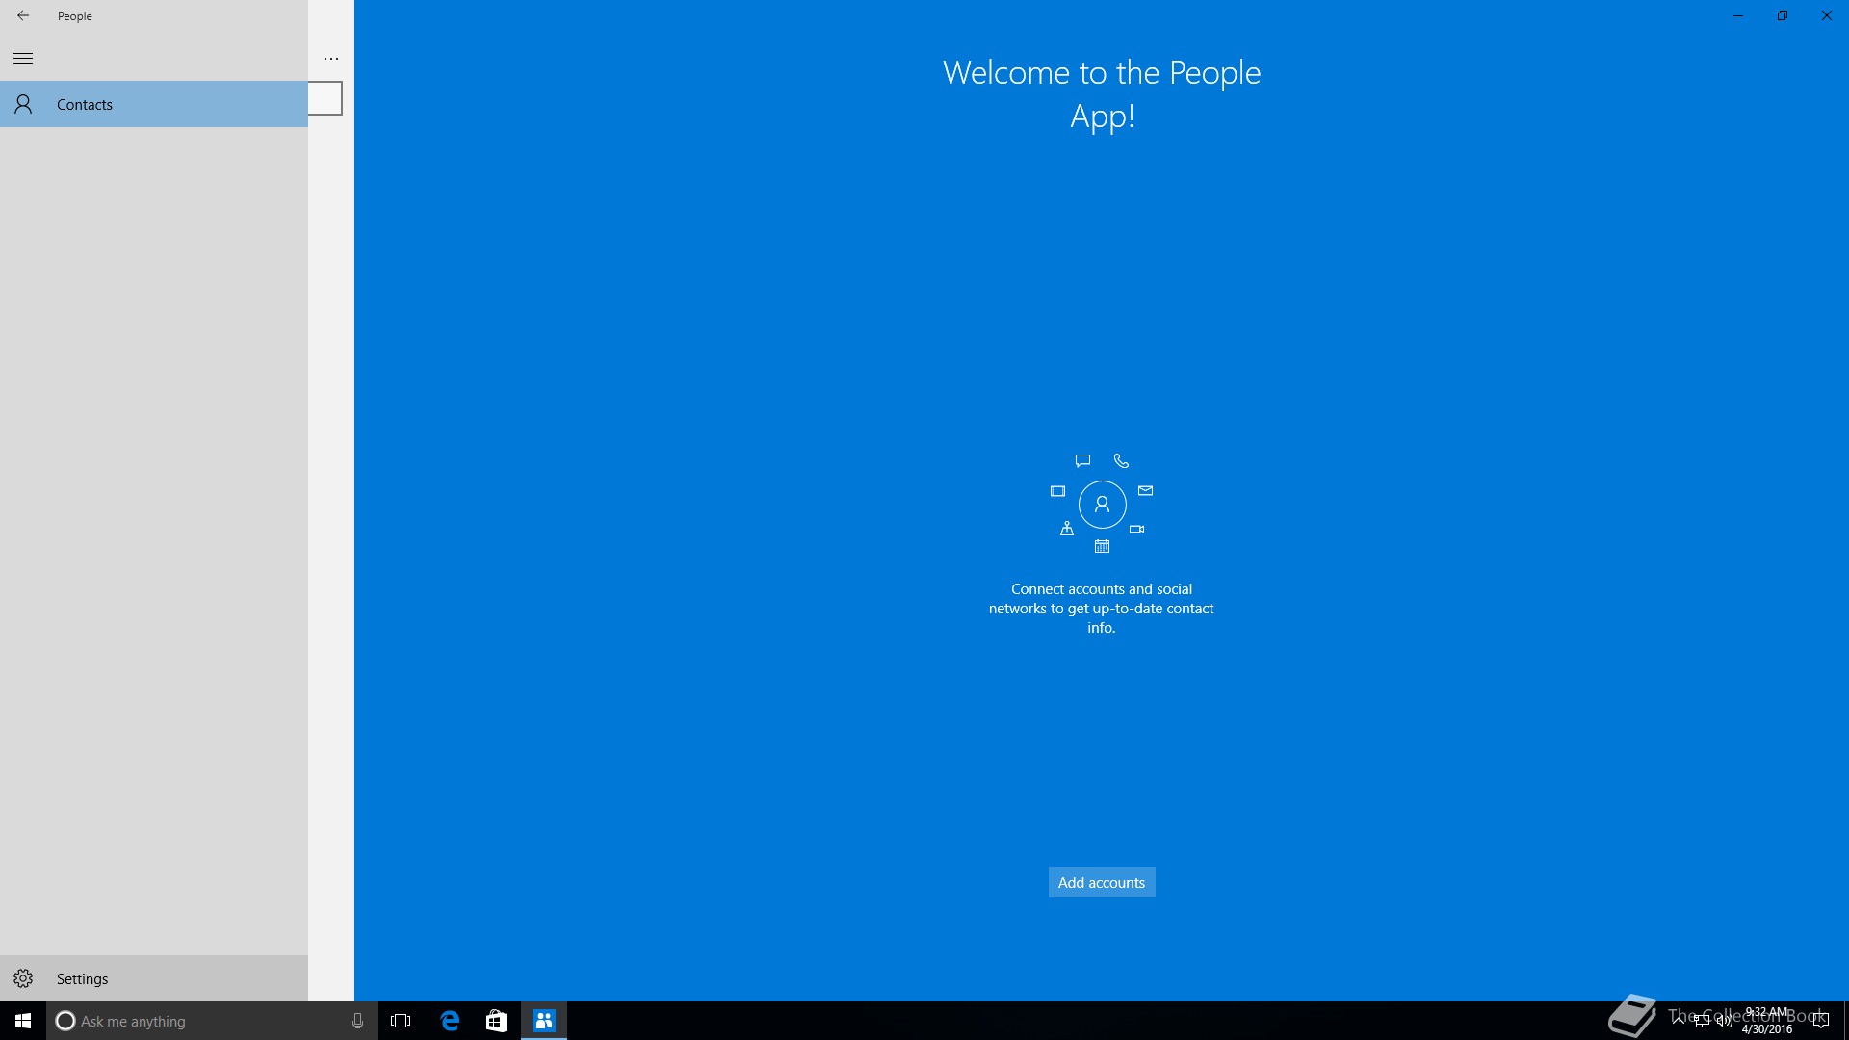
Task: Collapse the hamburger navigation menu
Action: [x=23, y=58]
